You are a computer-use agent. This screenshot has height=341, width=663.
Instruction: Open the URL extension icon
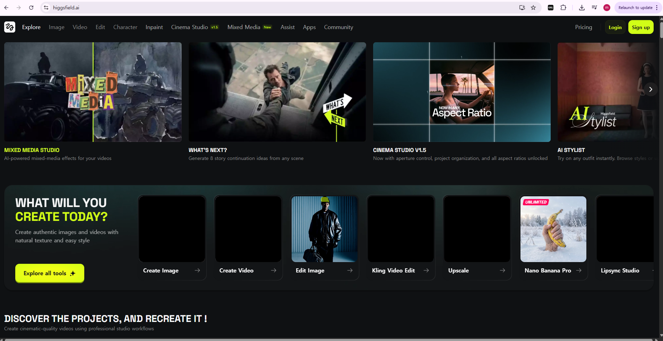click(x=551, y=8)
